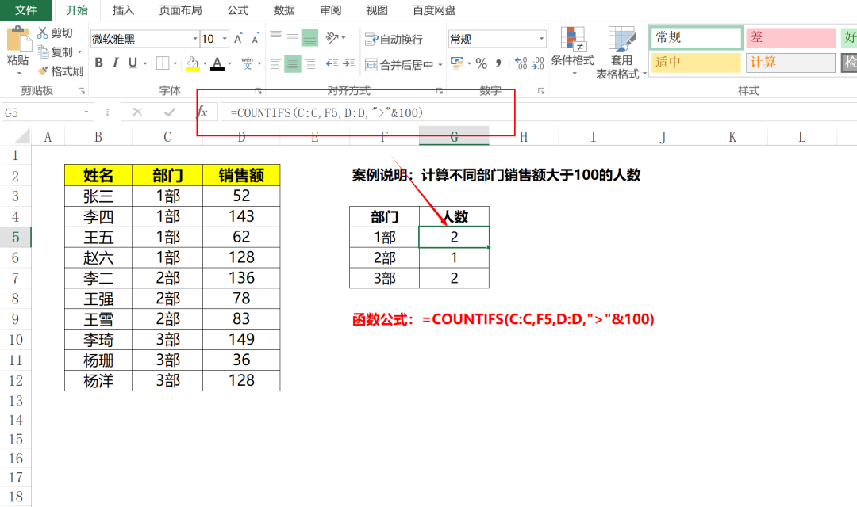
Task: Open 条件格式 conditional formatting
Action: (x=573, y=51)
